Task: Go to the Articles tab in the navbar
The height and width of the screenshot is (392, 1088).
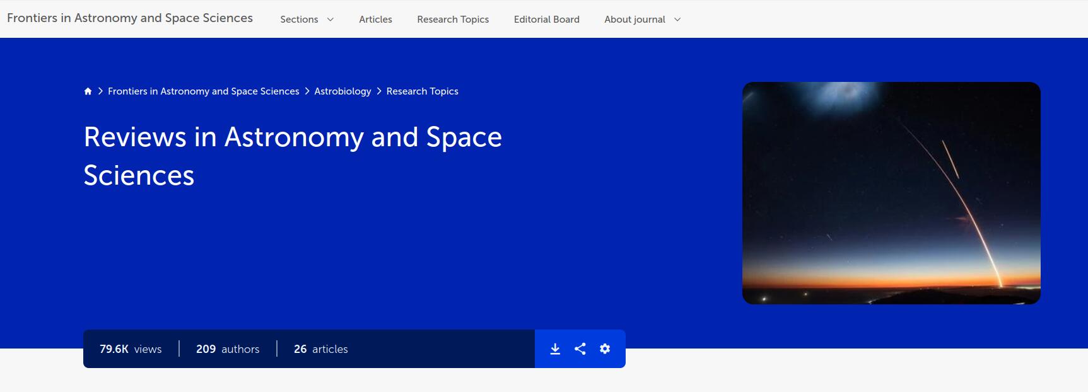Action: pos(375,20)
